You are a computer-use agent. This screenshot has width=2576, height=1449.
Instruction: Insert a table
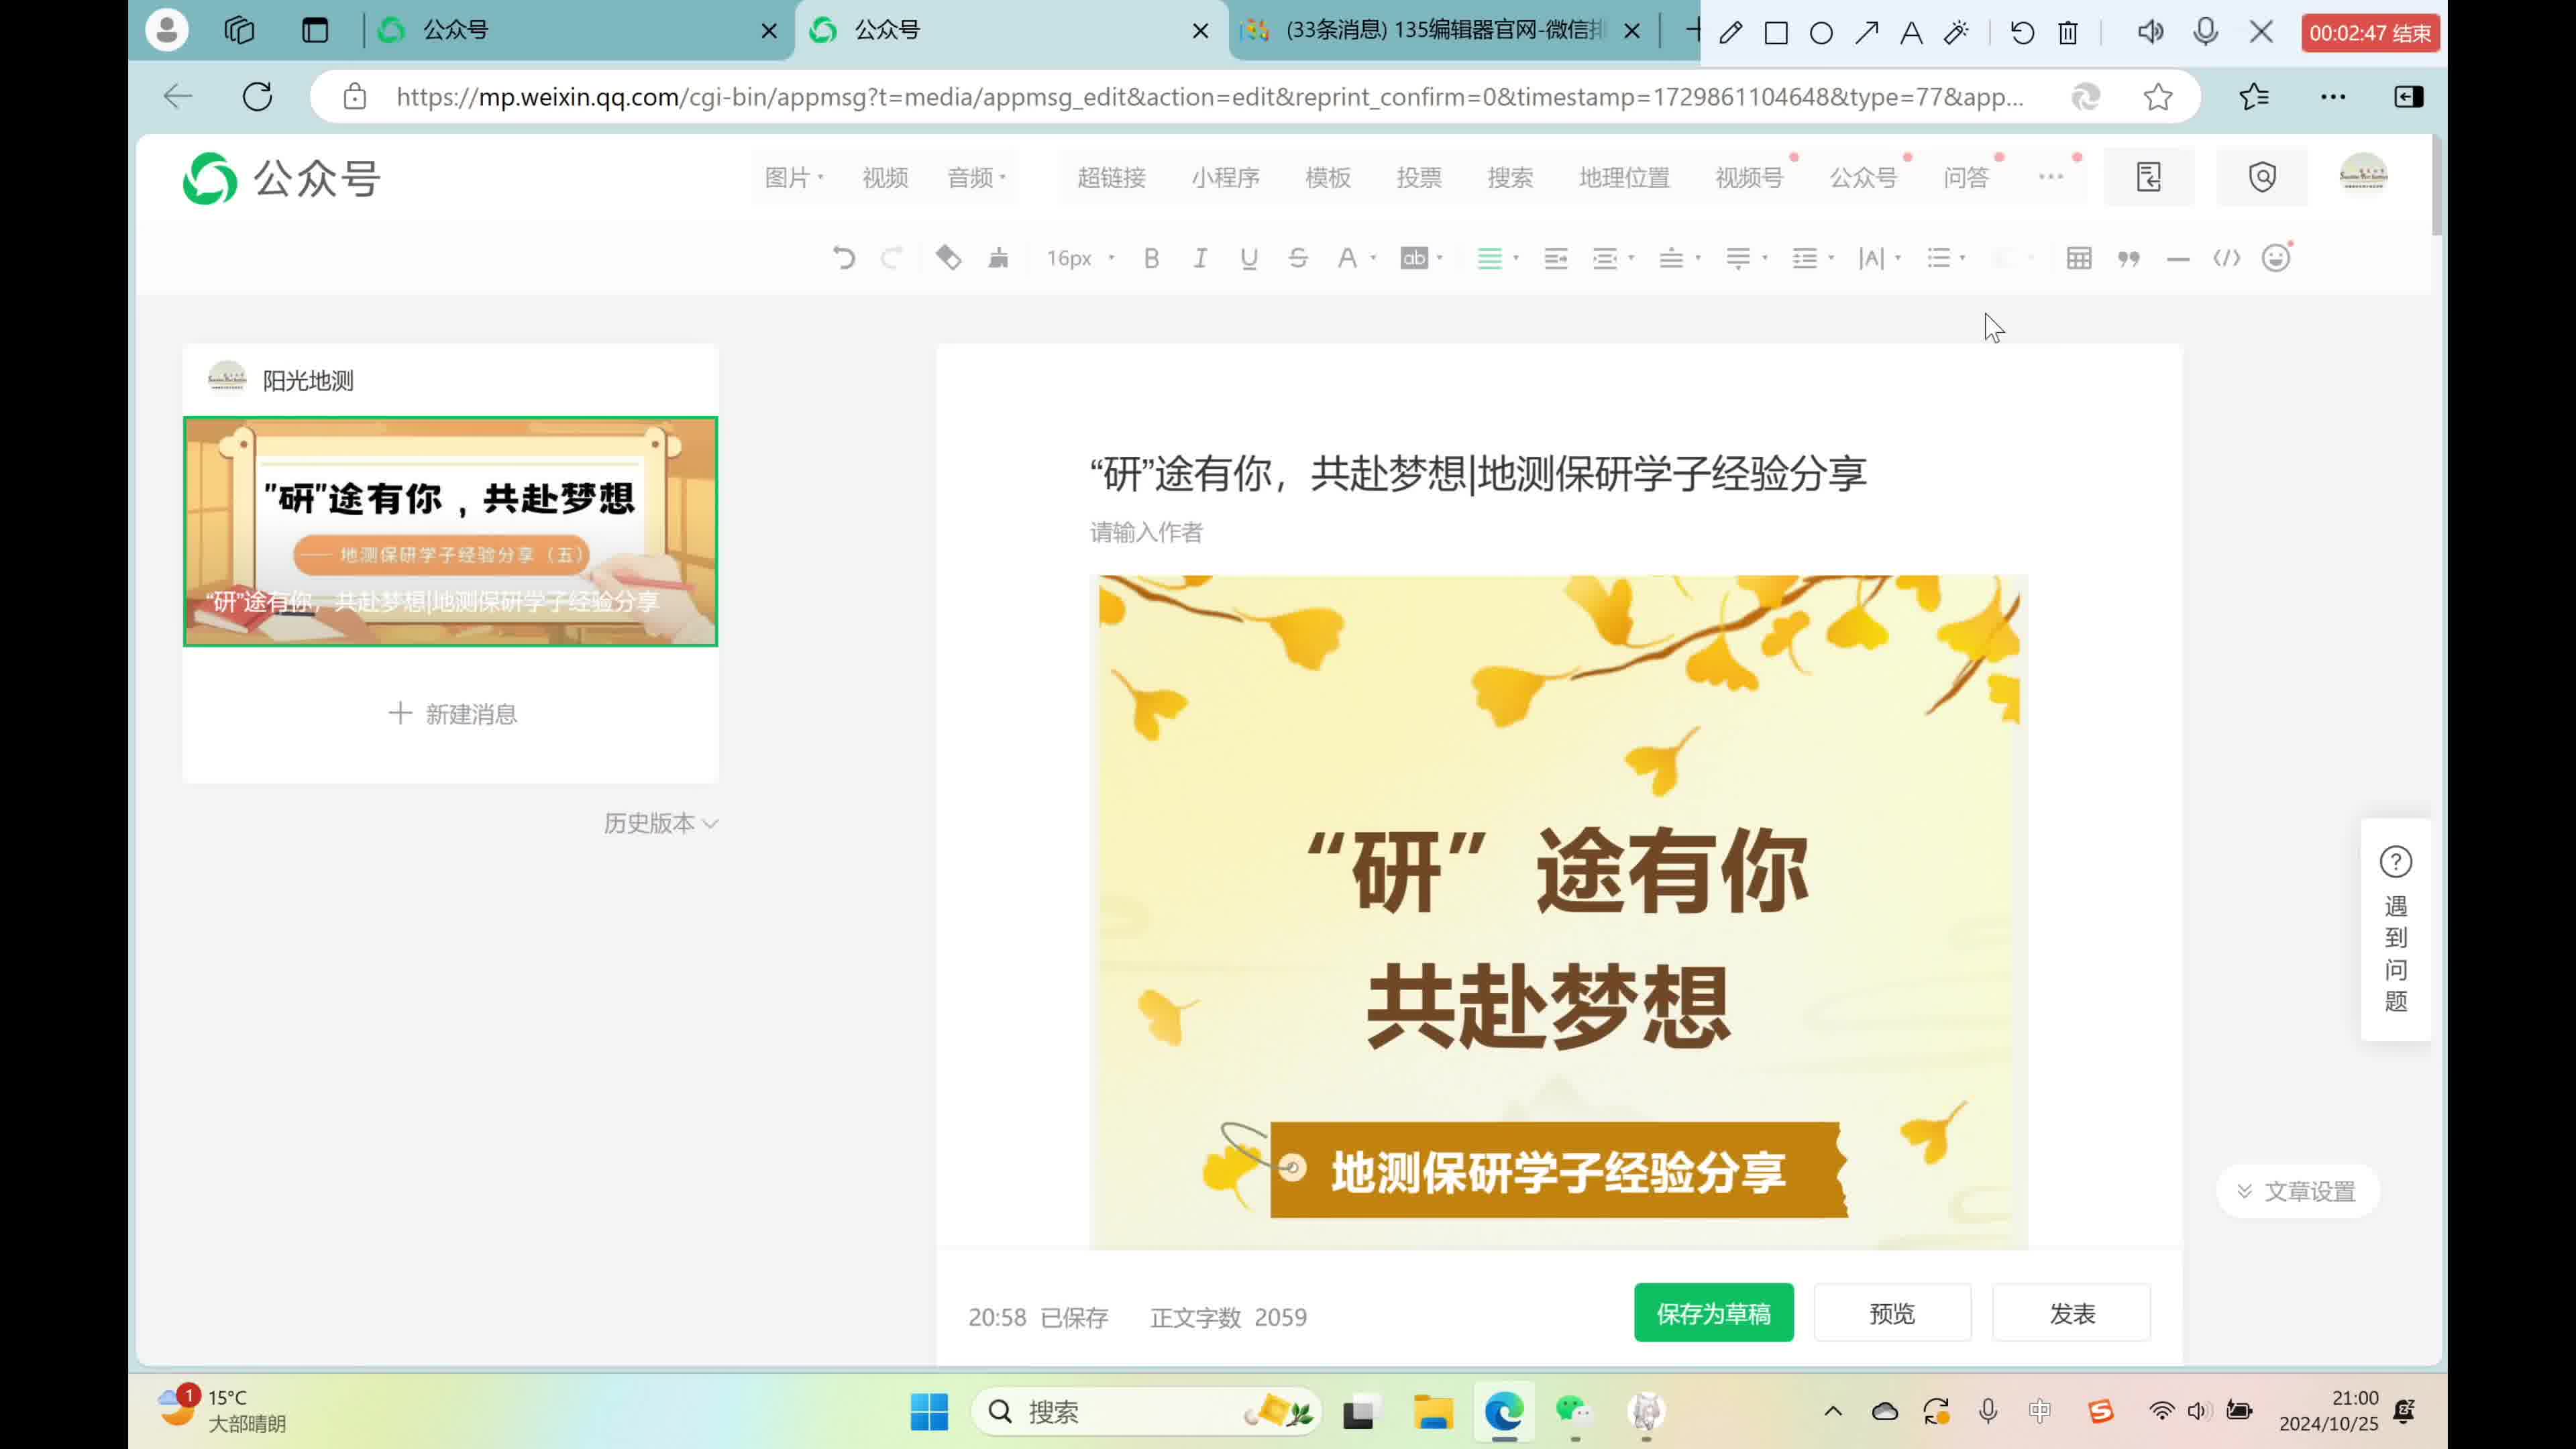[2079, 258]
